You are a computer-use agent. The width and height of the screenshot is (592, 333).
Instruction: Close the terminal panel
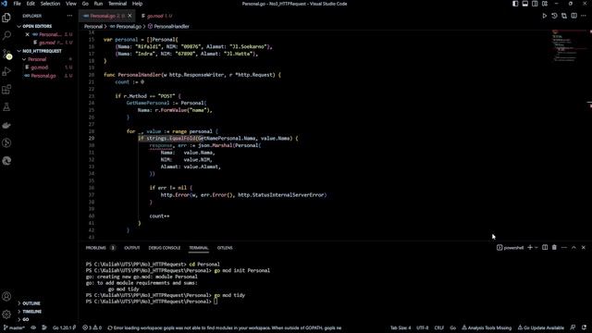pos(584,247)
